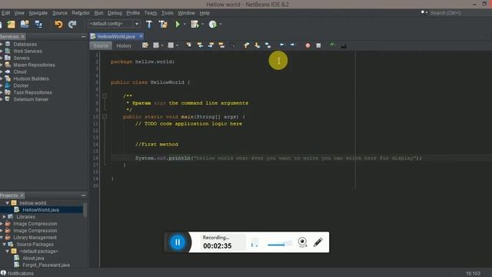Image resolution: width=492 pixels, height=277 pixels.
Task: Open the Debug Project dropdown arrow
Action: (202, 24)
